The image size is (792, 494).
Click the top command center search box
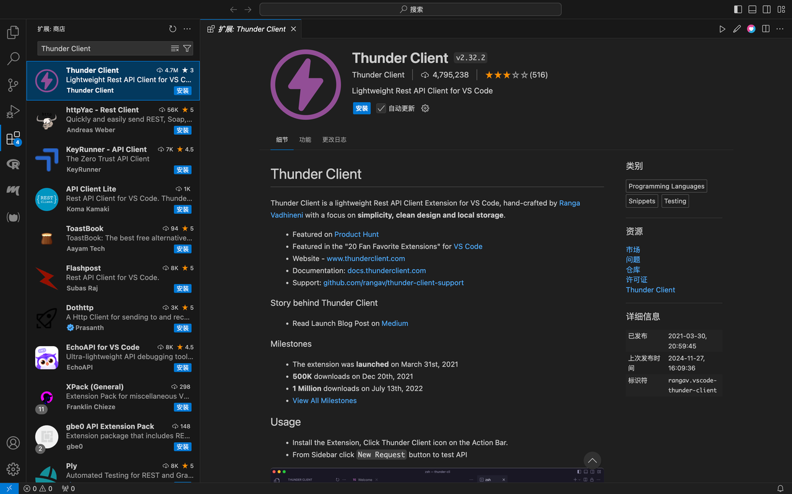pos(411,9)
